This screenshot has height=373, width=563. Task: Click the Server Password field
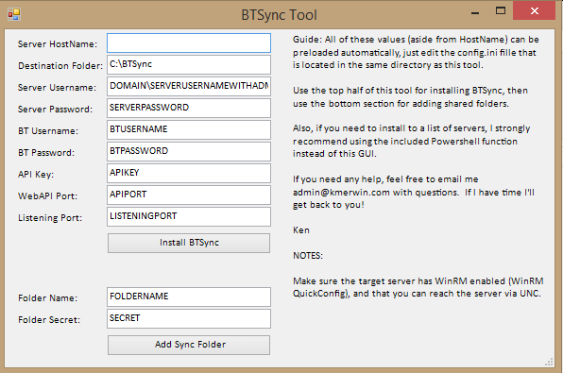(x=189, y=108)
